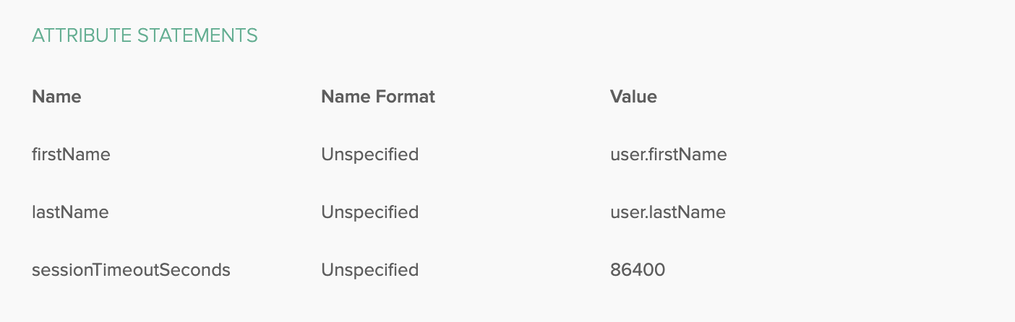Click the Name column header
The image size is (1015, 322).
pyautogui.click(x=56, y=97)
